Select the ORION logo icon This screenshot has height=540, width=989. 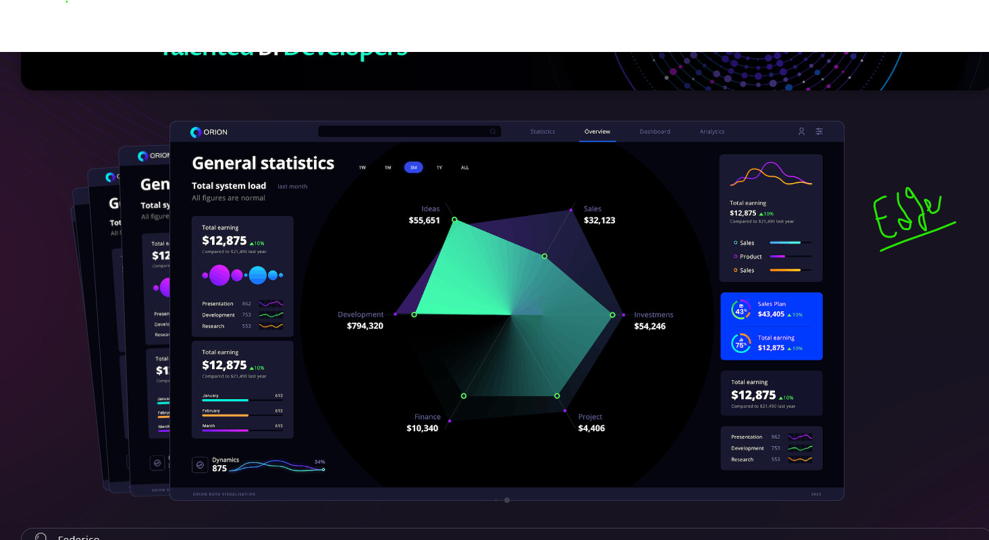(x=195, y=132)
